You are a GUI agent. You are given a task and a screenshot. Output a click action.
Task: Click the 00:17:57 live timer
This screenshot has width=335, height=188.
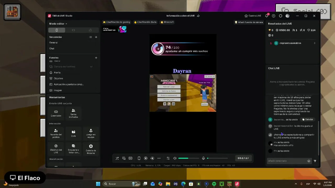[x=243, y=158]
